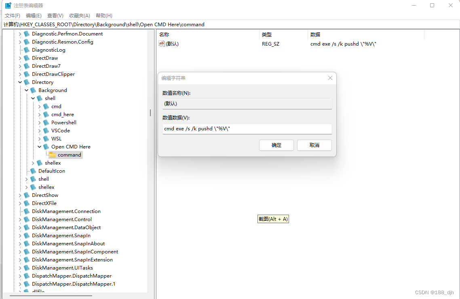Screen dimensions: 460x299
Task: Click the cmd exe data cell in the list
Action: tap(343, 44)
